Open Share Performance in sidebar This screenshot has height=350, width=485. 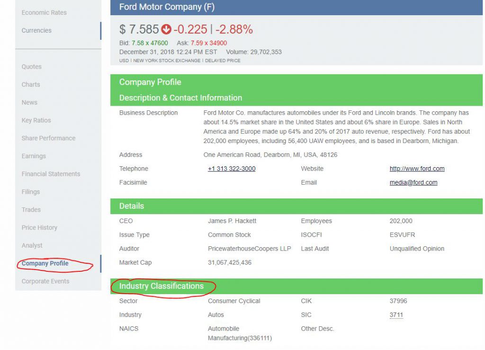(x=48, y=138)
